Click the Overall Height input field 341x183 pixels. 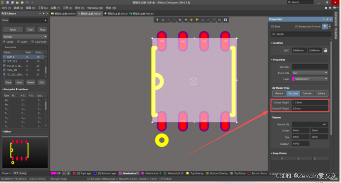310,103
